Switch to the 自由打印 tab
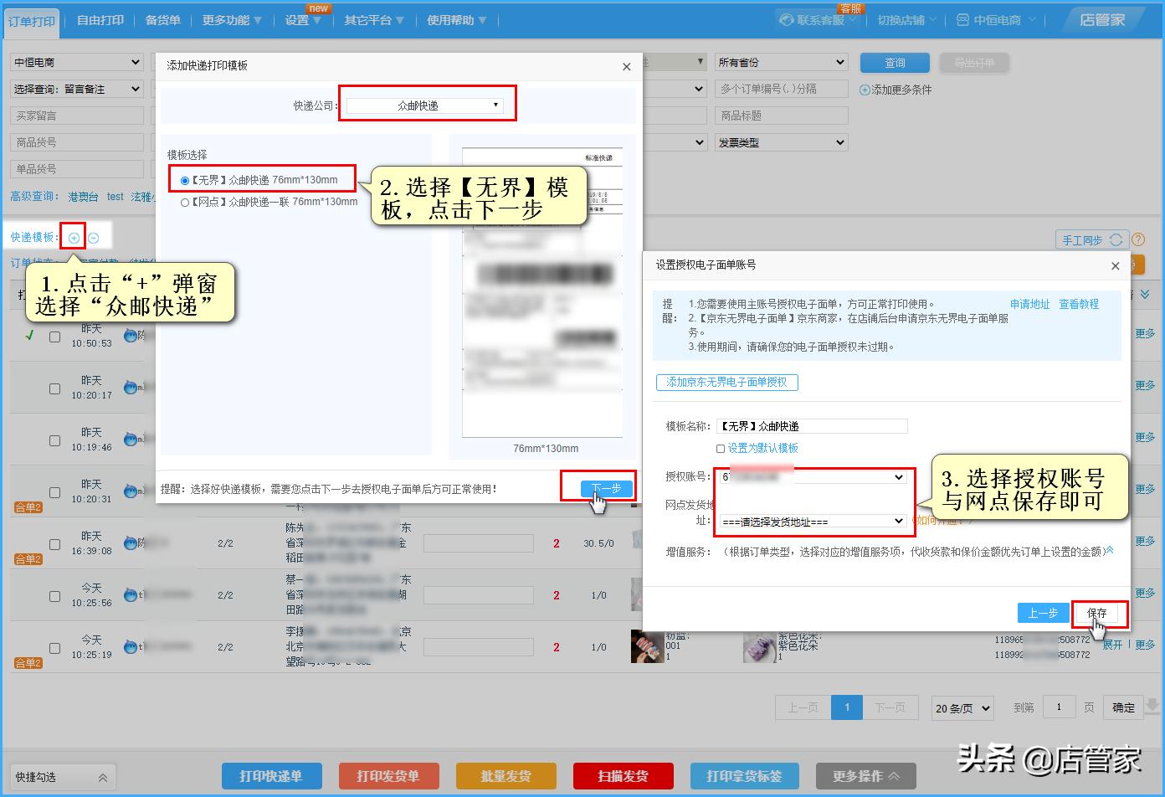 tap(99, 20)
